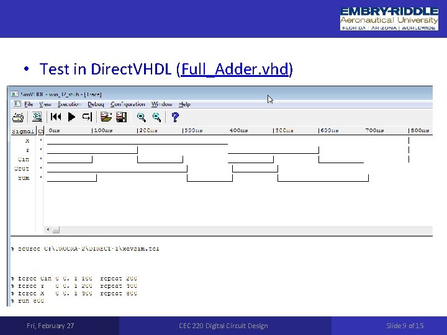Open the Full_Adder.vhd hyperlink
The height and width of the screenshot is (335, 447).
point(235,69)
